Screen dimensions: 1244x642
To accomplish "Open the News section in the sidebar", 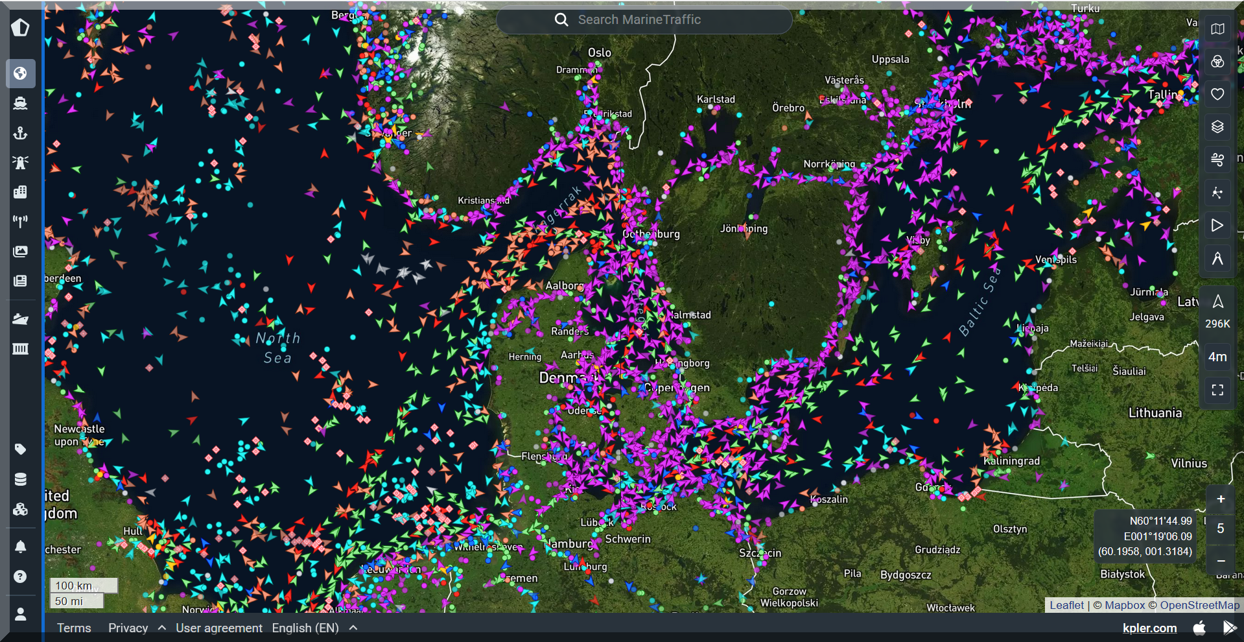I will click(20, 281).
